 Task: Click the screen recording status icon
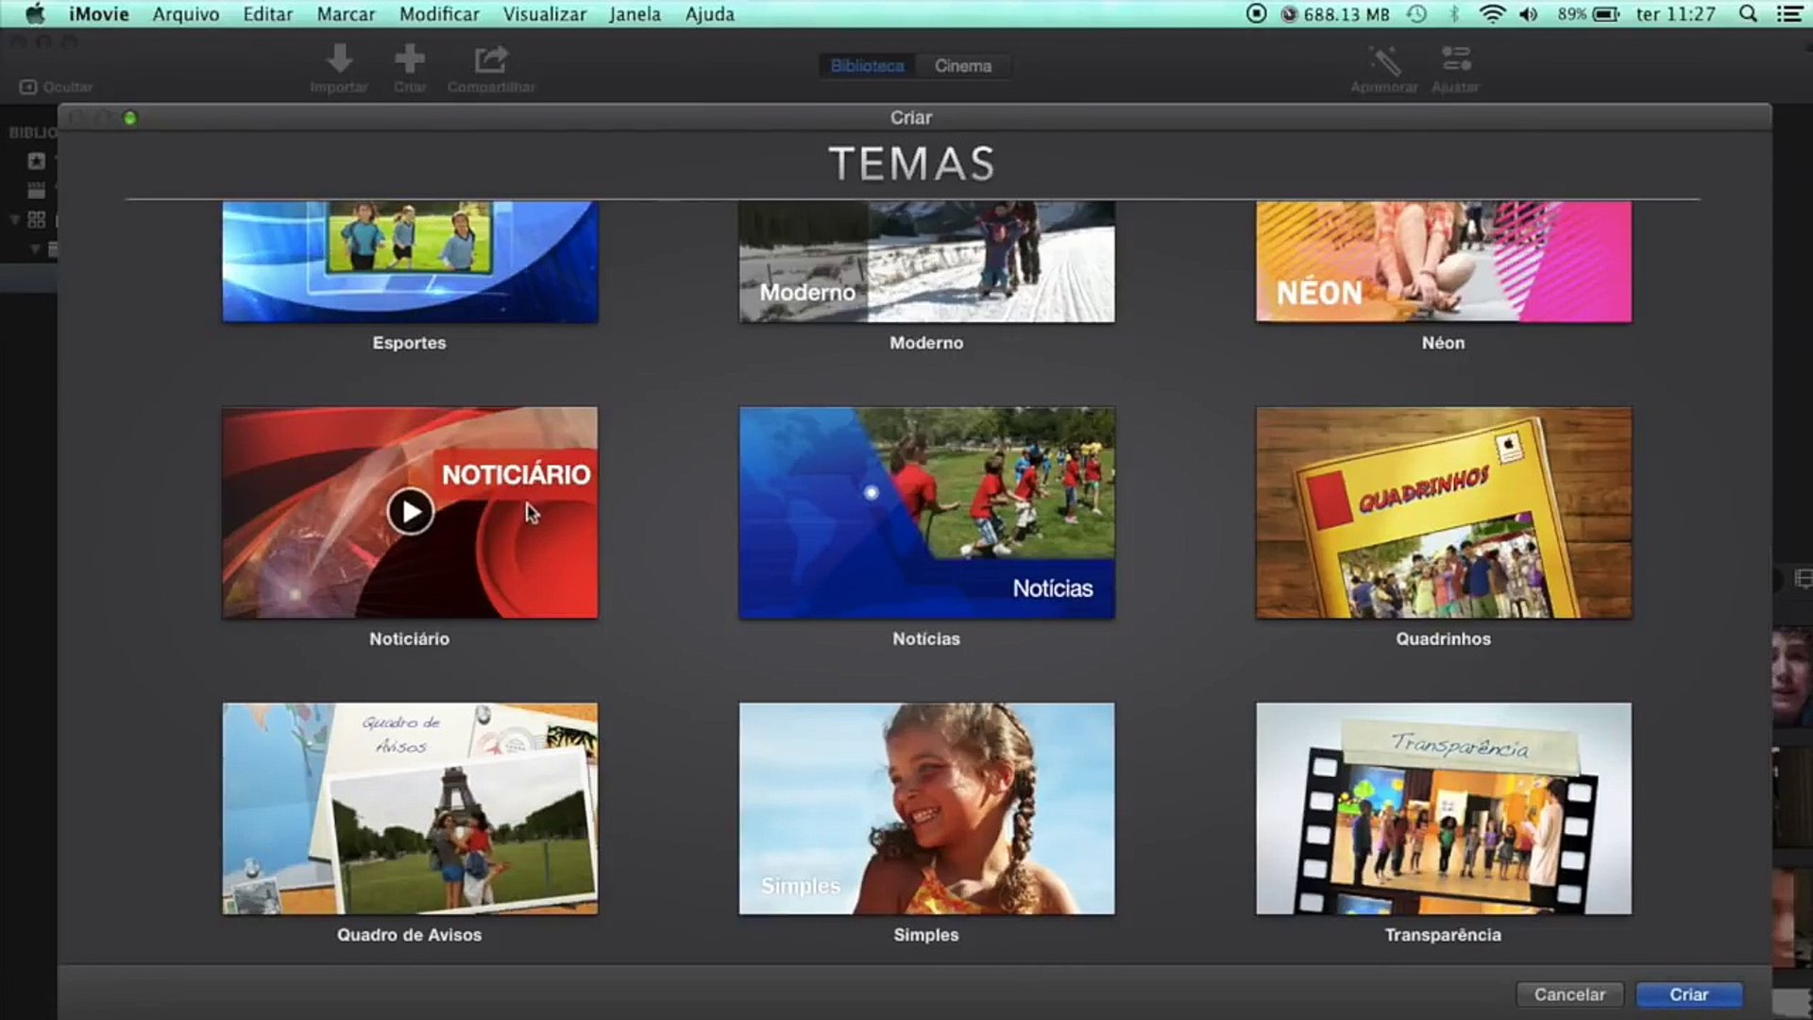(x=1256, y=14)
